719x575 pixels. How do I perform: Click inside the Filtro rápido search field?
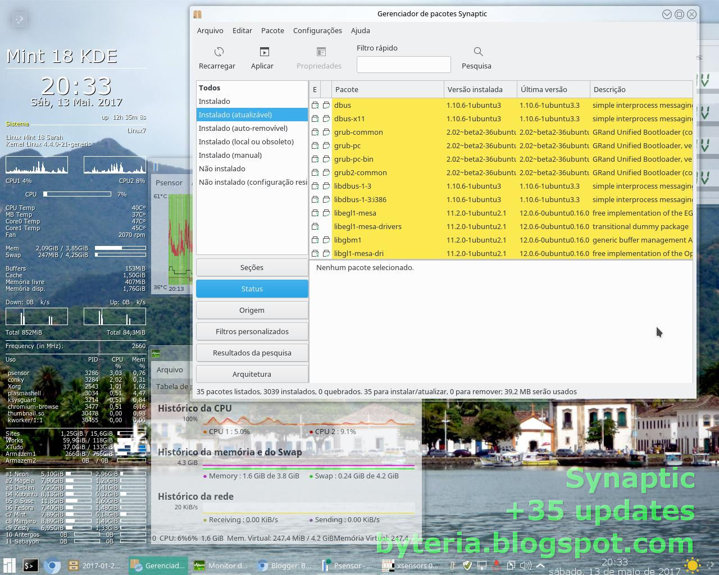[x=403, y=64]
